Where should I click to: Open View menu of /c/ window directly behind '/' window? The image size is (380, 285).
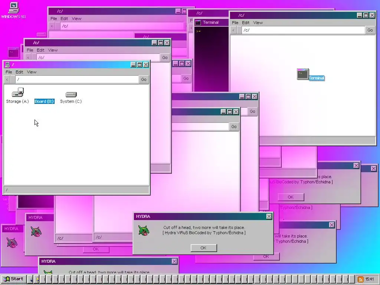pos(53,50)
